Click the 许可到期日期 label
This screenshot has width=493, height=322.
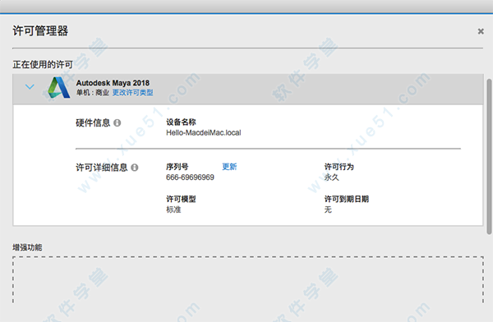[347, 199]
